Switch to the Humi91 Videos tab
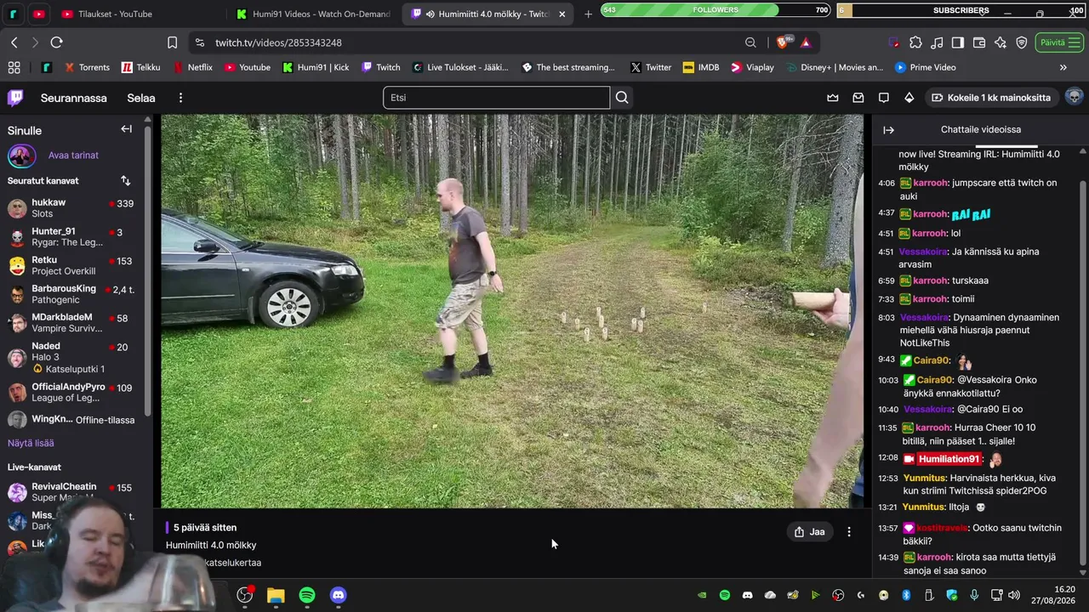Viewport: 1089px width, 612px height. 313,14
